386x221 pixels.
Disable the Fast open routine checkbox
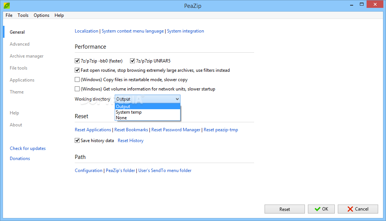coord(77,70)
